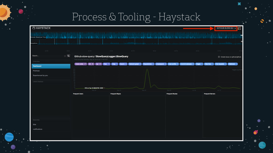Filter by Network graph 4 tag

pos(135,64)
